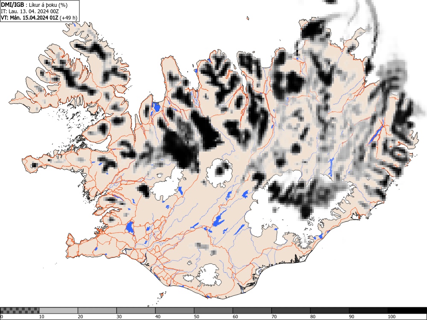
Task: Pick the 20-30 gray legend swatch
Action: (x=97, y=310)
